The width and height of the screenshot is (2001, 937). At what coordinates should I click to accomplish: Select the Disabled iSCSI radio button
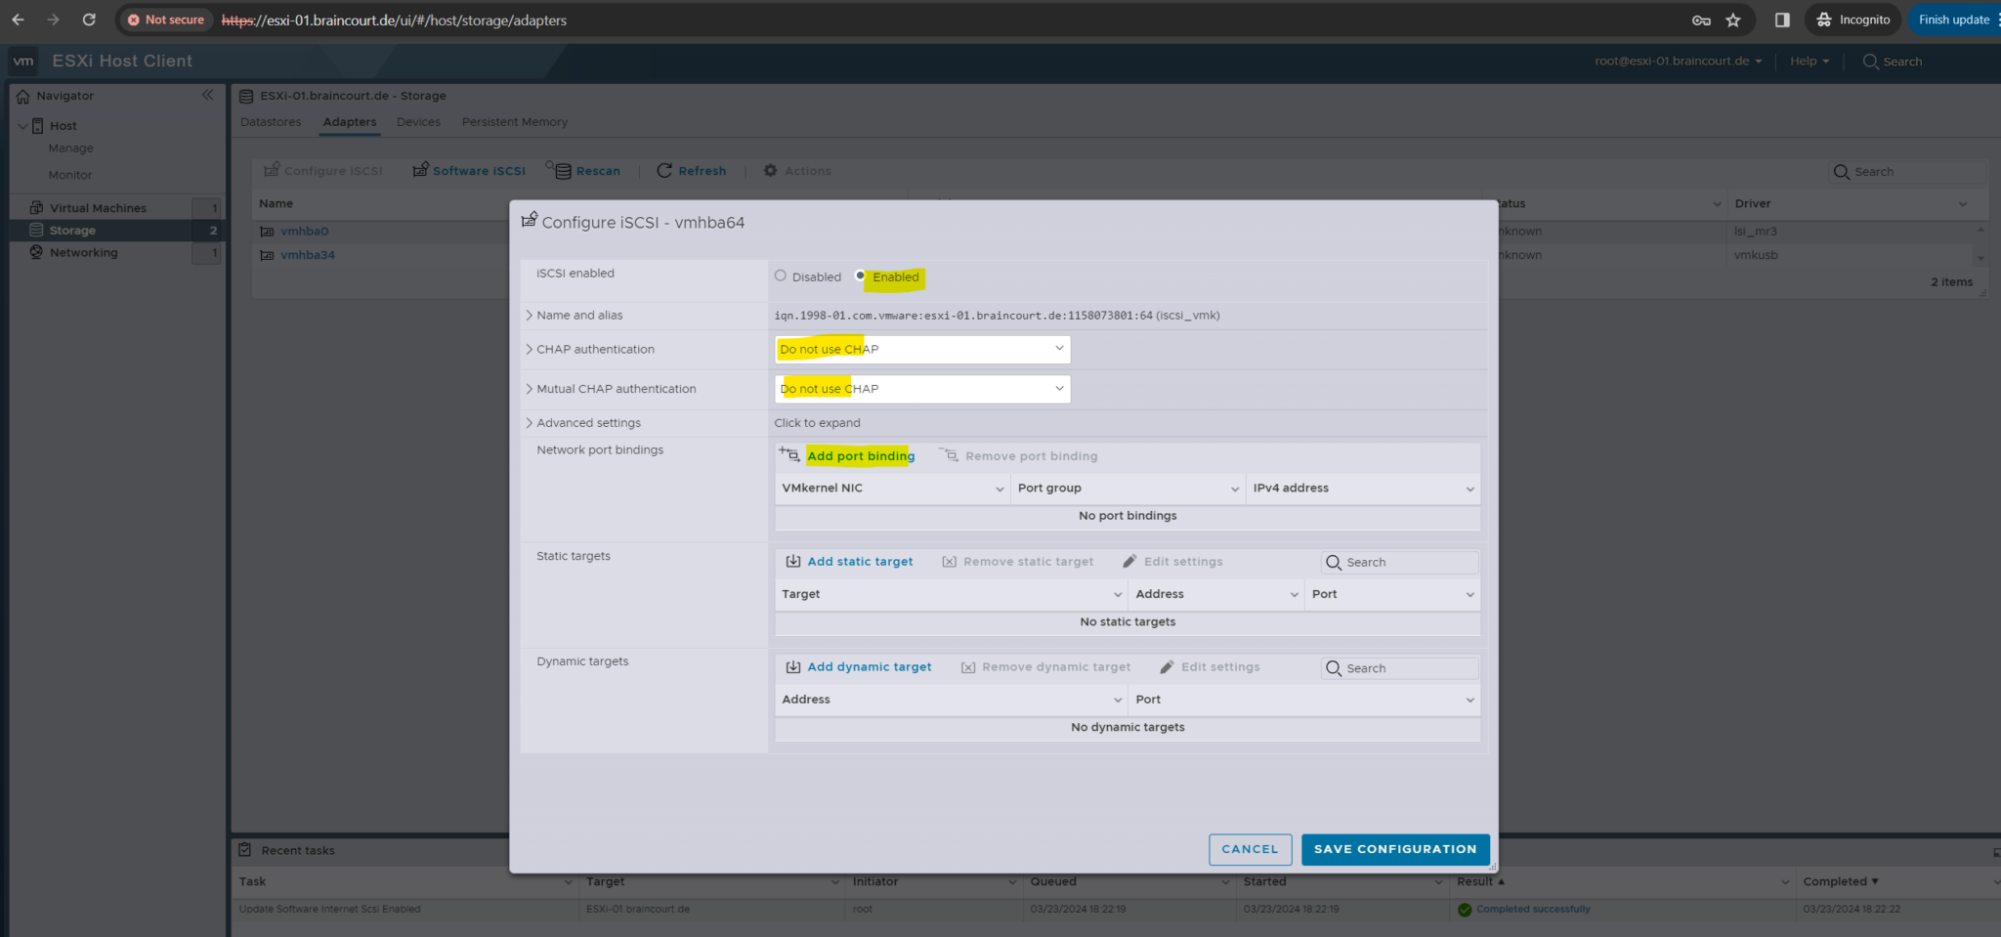pos(781,276)
